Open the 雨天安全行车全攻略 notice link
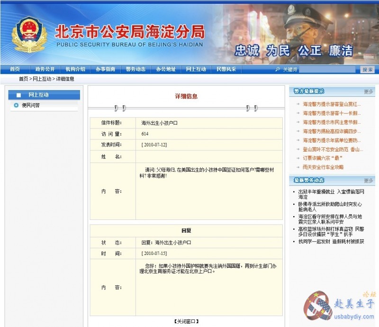The image size is (379, 327). (323, 167)
